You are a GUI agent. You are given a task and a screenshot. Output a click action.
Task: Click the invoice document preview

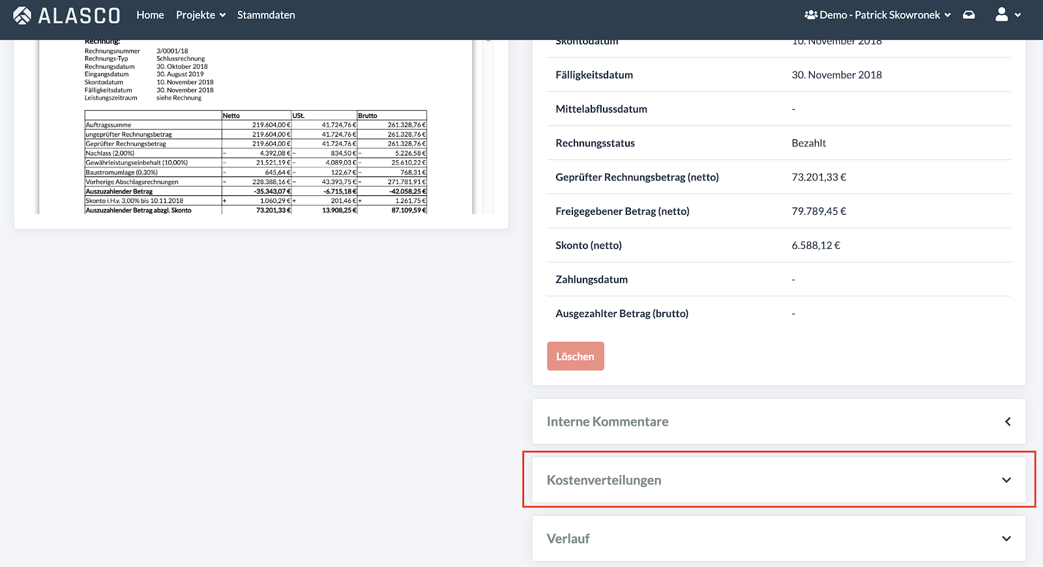256,127
